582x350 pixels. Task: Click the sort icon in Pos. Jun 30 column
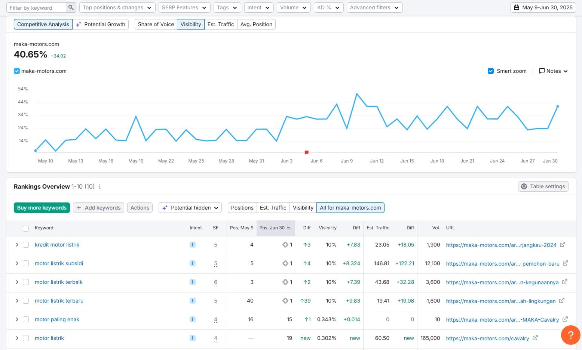[289, 228]
